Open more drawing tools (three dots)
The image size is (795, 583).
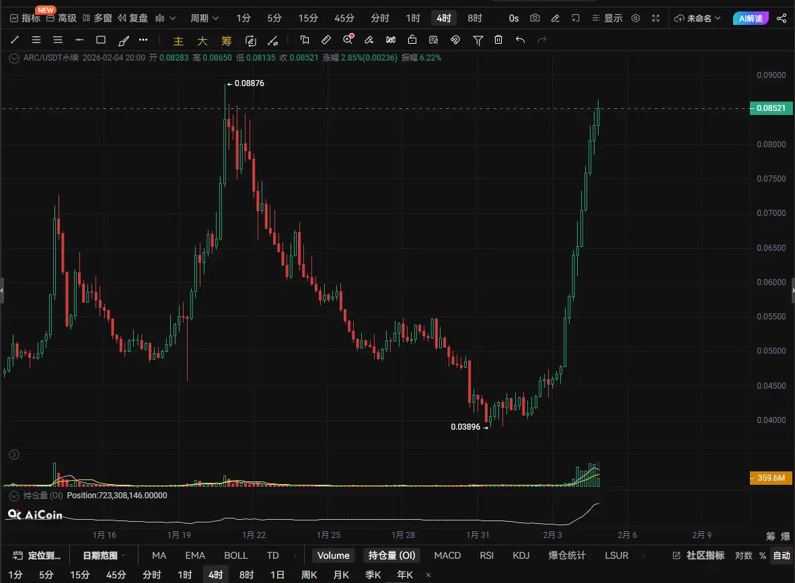tap(143, 40)
